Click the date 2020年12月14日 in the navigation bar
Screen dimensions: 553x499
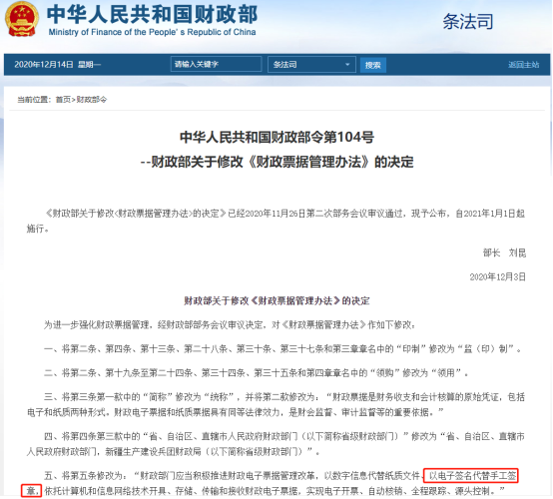coord(43,65)
